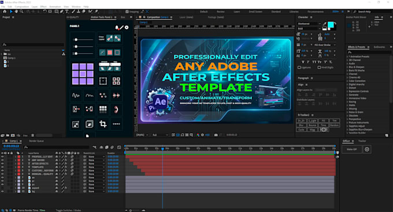Hide the ANY ADOBE layer with eye toggle

click(x=2, y=160)
